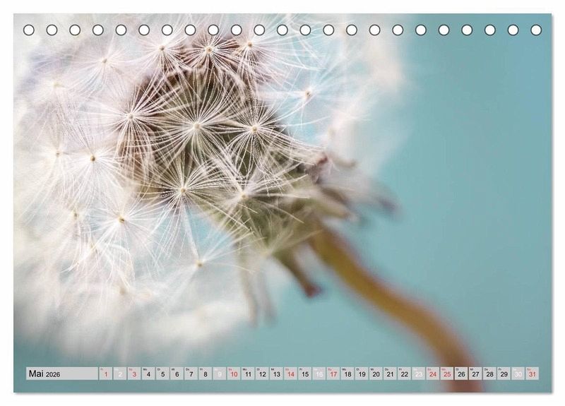This screenshot has height=406, width=565.
Task: Click day 12 in the calendar row
Action: (262, 374)
